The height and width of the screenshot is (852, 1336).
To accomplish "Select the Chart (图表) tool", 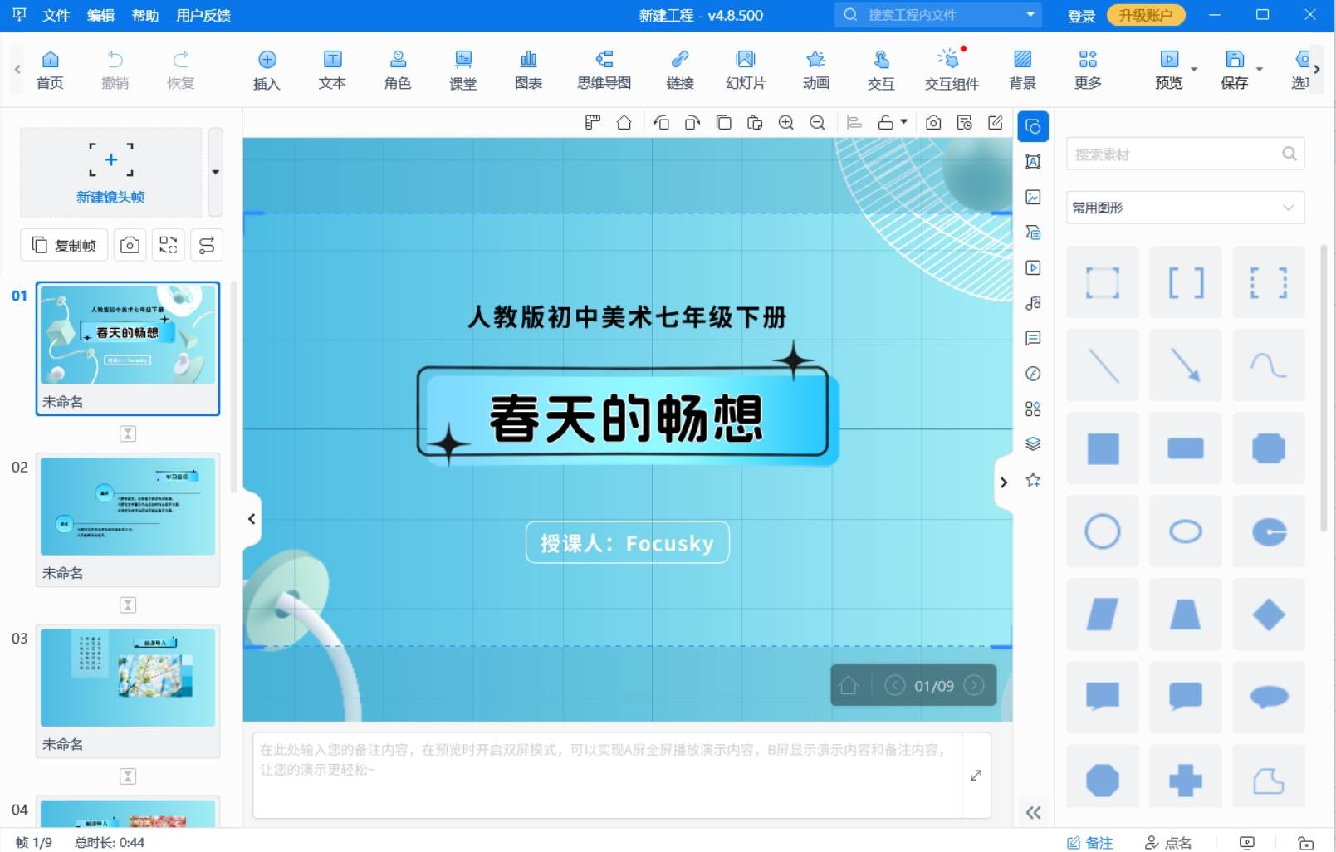I will (x=528, y=70).
